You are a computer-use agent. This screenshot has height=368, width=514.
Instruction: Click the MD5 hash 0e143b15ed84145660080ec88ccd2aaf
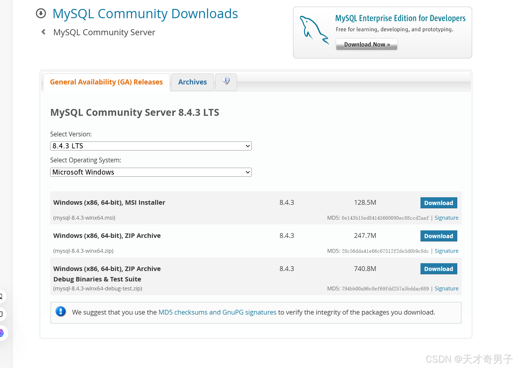point(385,218)
